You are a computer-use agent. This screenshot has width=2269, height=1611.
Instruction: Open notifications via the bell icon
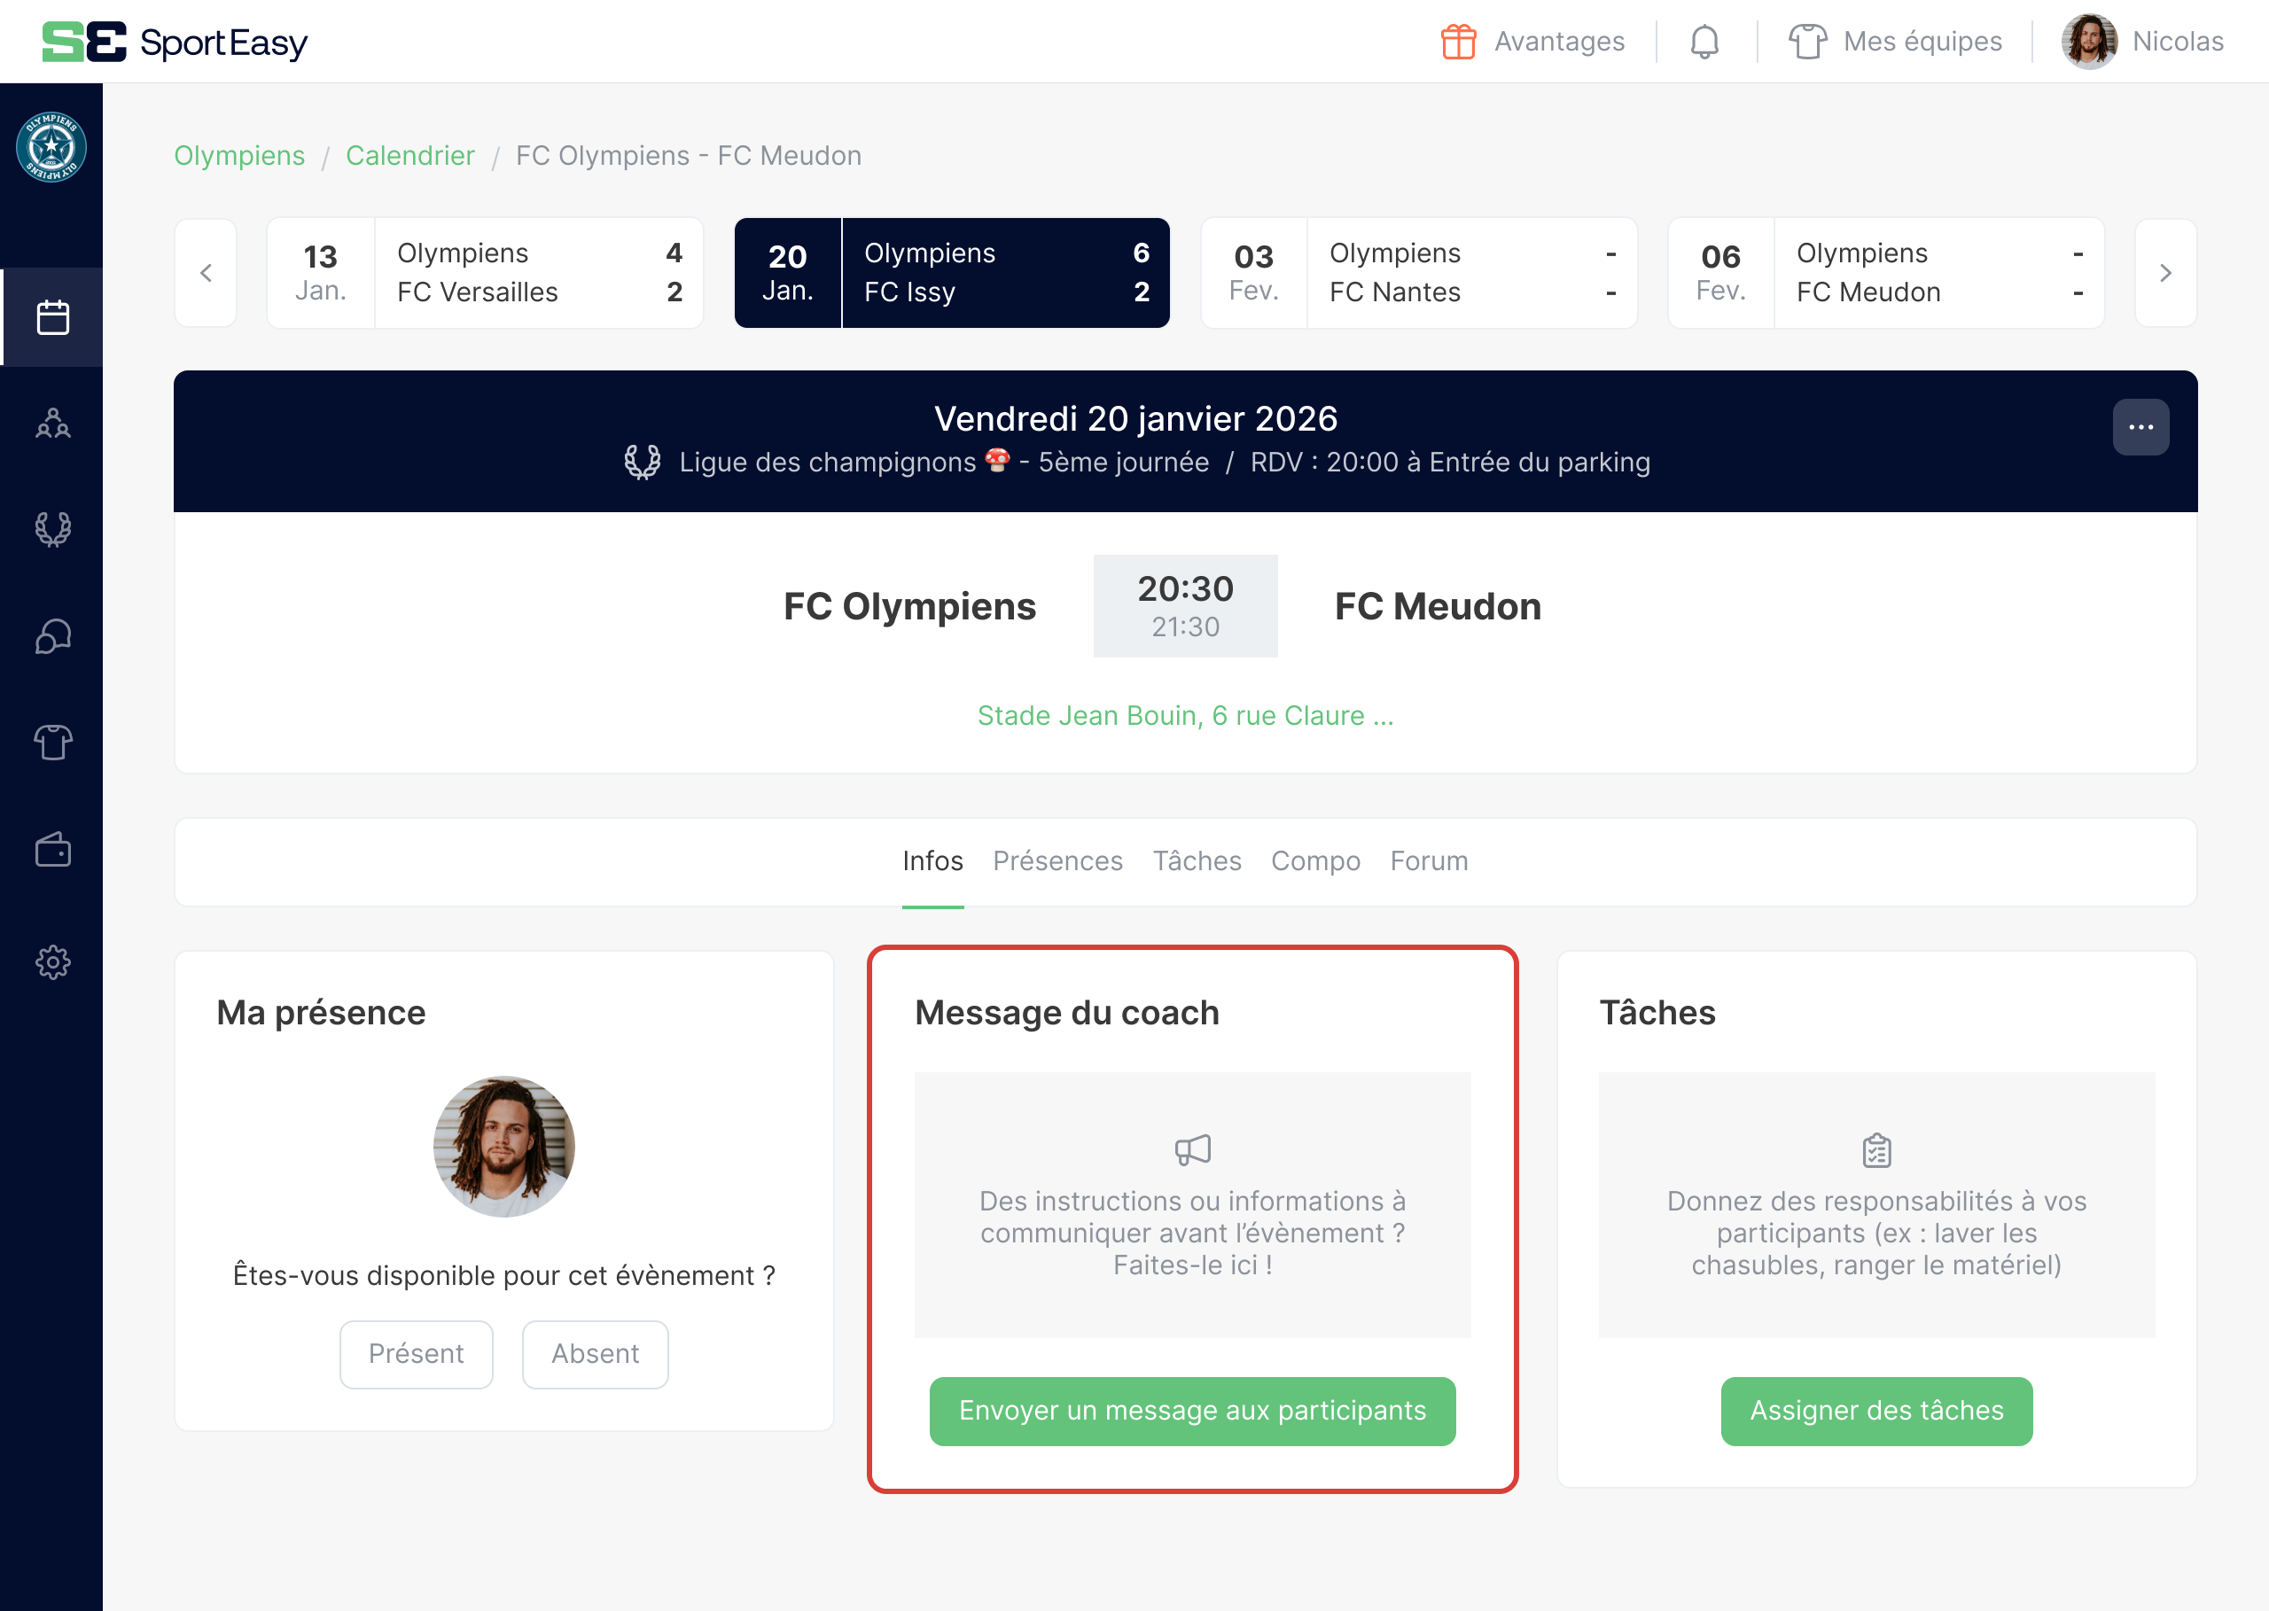pyautogui.click(x=1705, y=41)
